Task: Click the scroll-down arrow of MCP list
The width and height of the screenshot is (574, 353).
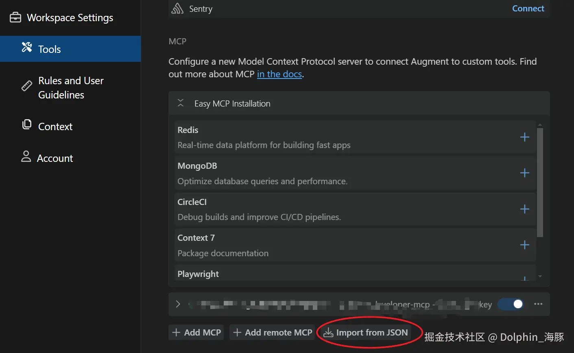Action: [x=540, y=277]
